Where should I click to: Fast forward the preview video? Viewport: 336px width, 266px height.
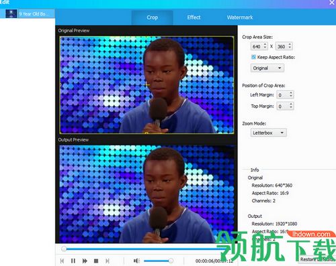85,261
